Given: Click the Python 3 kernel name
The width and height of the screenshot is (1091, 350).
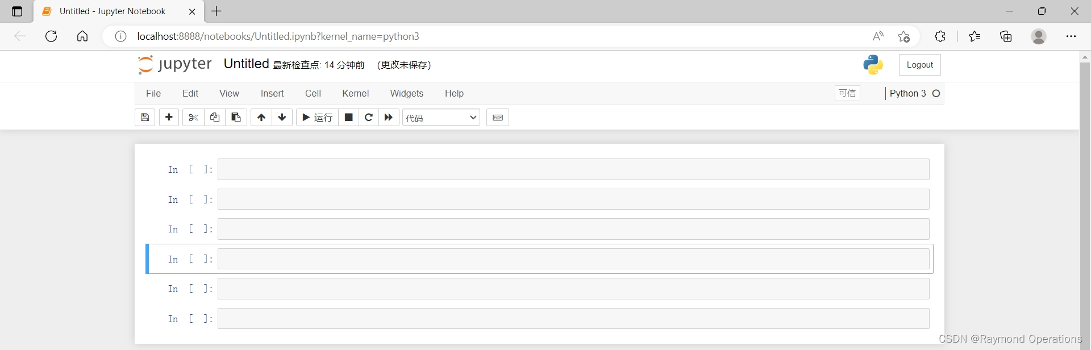Looking at the screenshot, I should click(x=907, y=94).
